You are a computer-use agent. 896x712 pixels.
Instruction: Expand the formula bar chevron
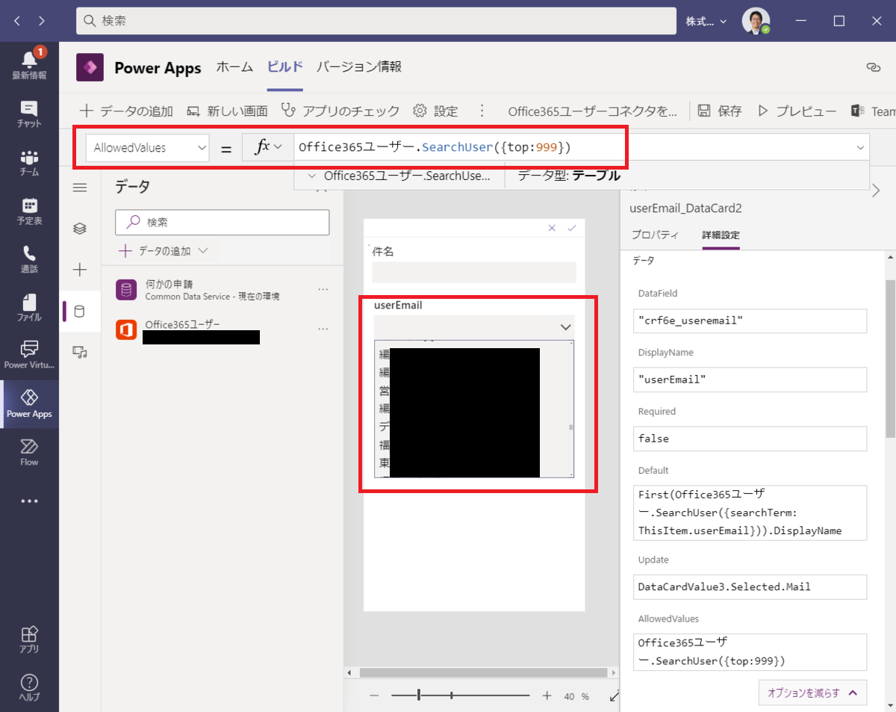tap(860, 148)
